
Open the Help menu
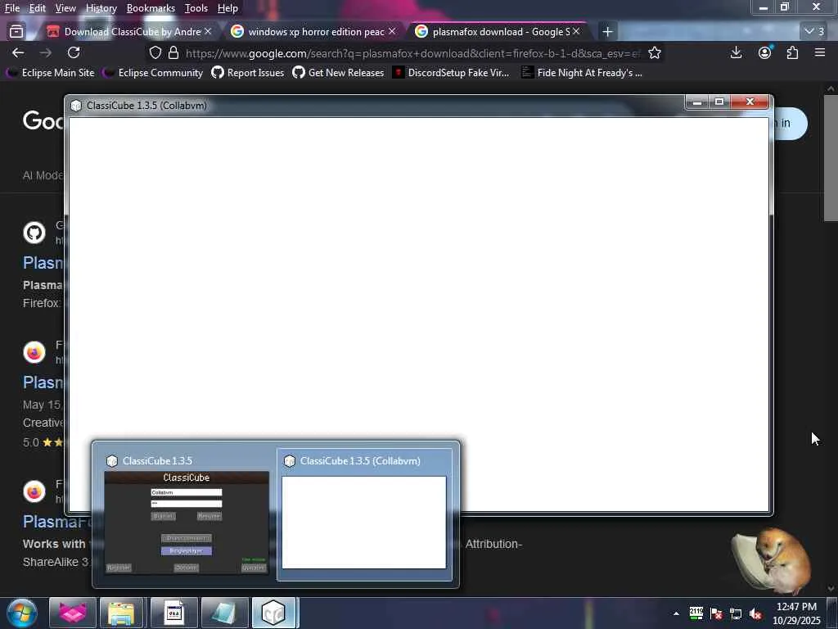(228, 8)
